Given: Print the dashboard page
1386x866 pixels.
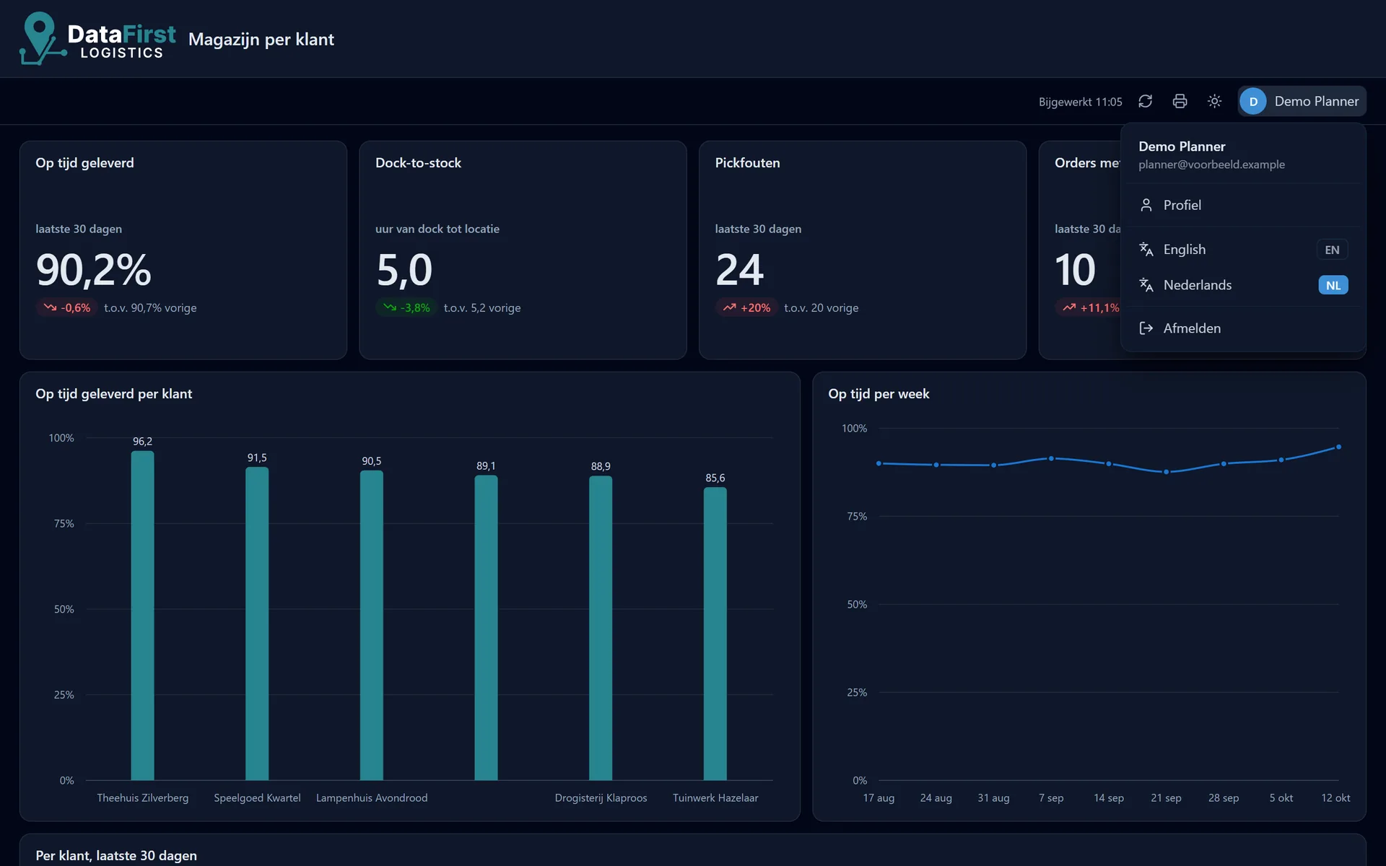Looking at the screenshot, I should pos(1180,101).
